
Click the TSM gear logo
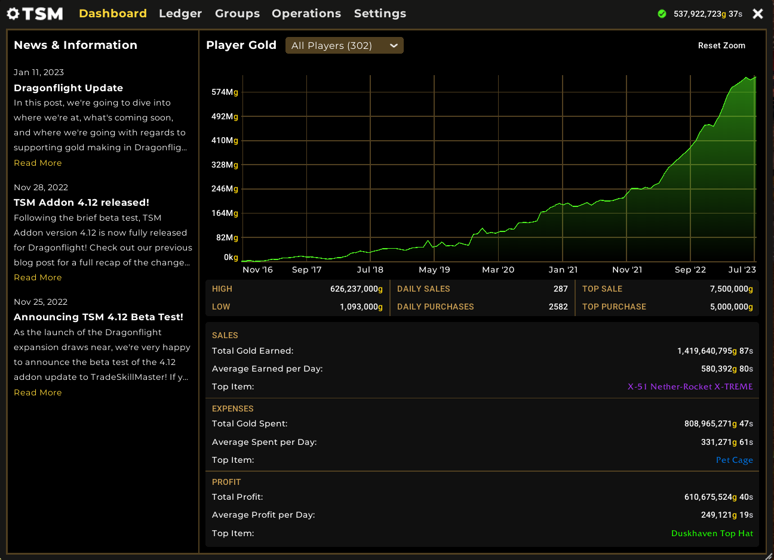click(11, 13)
